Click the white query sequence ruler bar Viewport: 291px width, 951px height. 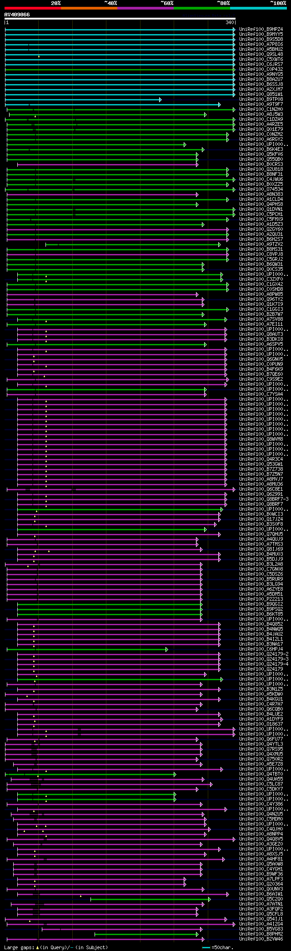tap(120, 19)
